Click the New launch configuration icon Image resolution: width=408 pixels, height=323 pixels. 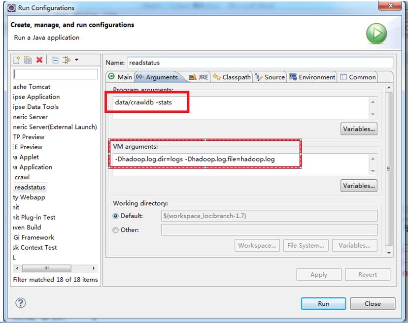point(17,60)
